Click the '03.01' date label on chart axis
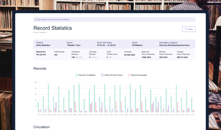 50,115
